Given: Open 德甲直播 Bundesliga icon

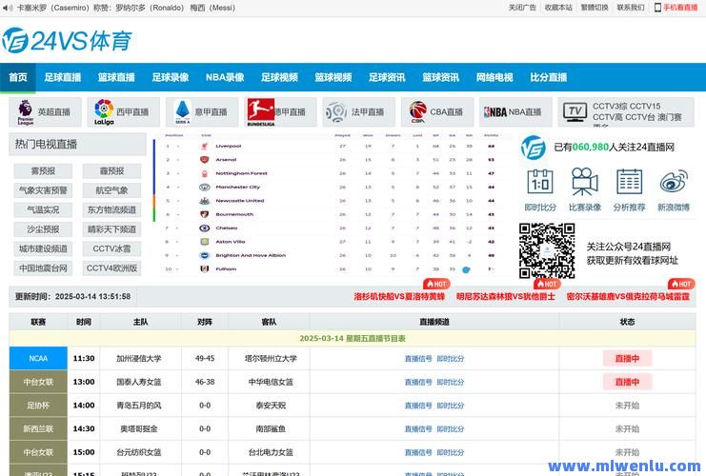Looking at the screenshot, I should (x=261, y=112).
